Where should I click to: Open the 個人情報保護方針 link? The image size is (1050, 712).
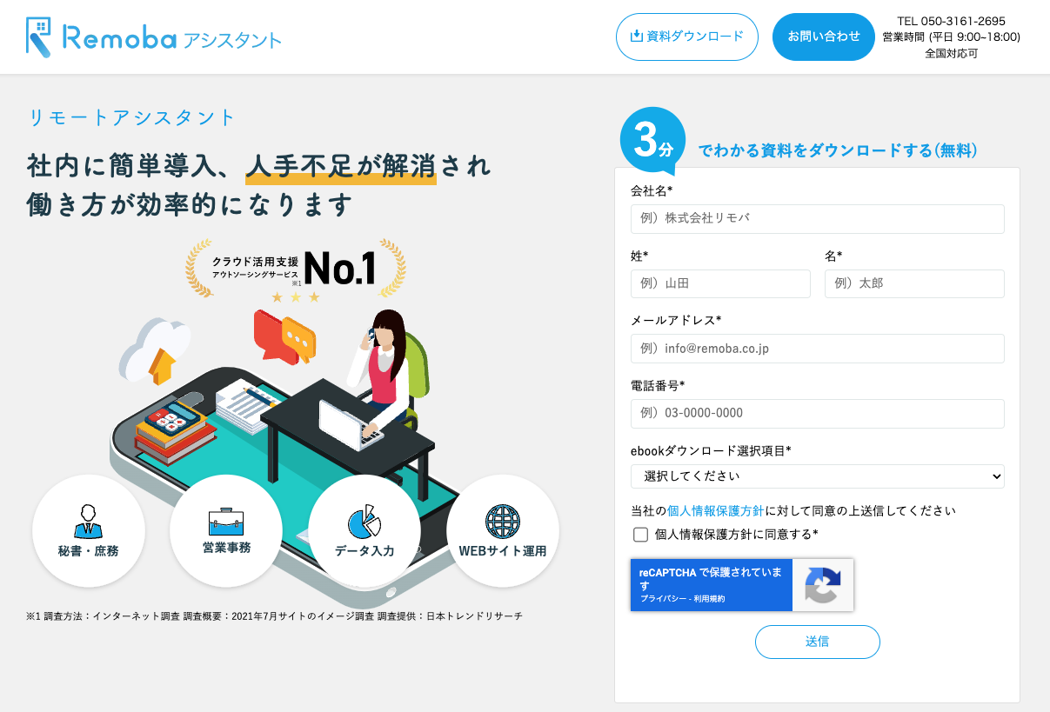[x=716, y=511]
